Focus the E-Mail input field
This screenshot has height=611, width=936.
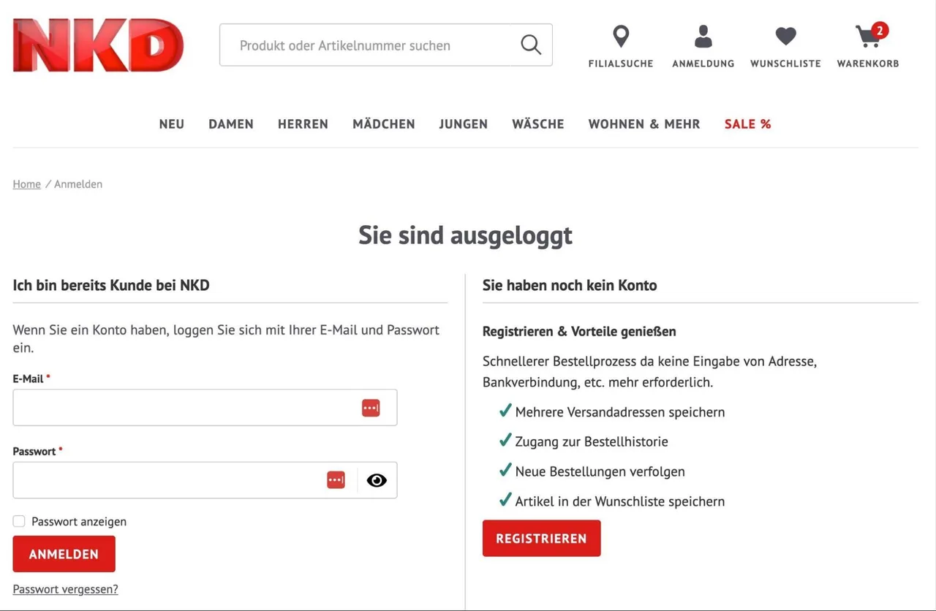205,408
